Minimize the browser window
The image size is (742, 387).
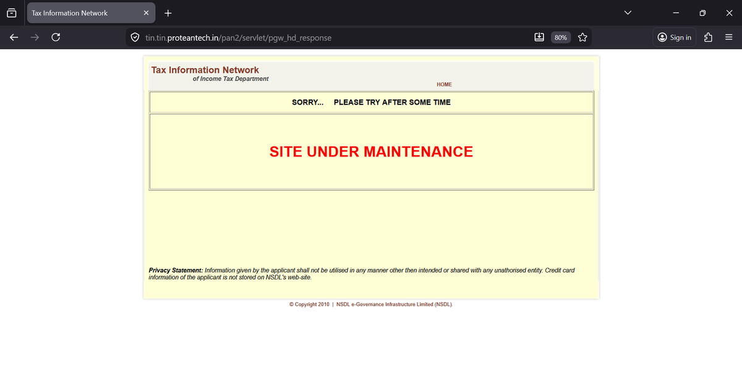pyautogui.click(x=676, y=13)
